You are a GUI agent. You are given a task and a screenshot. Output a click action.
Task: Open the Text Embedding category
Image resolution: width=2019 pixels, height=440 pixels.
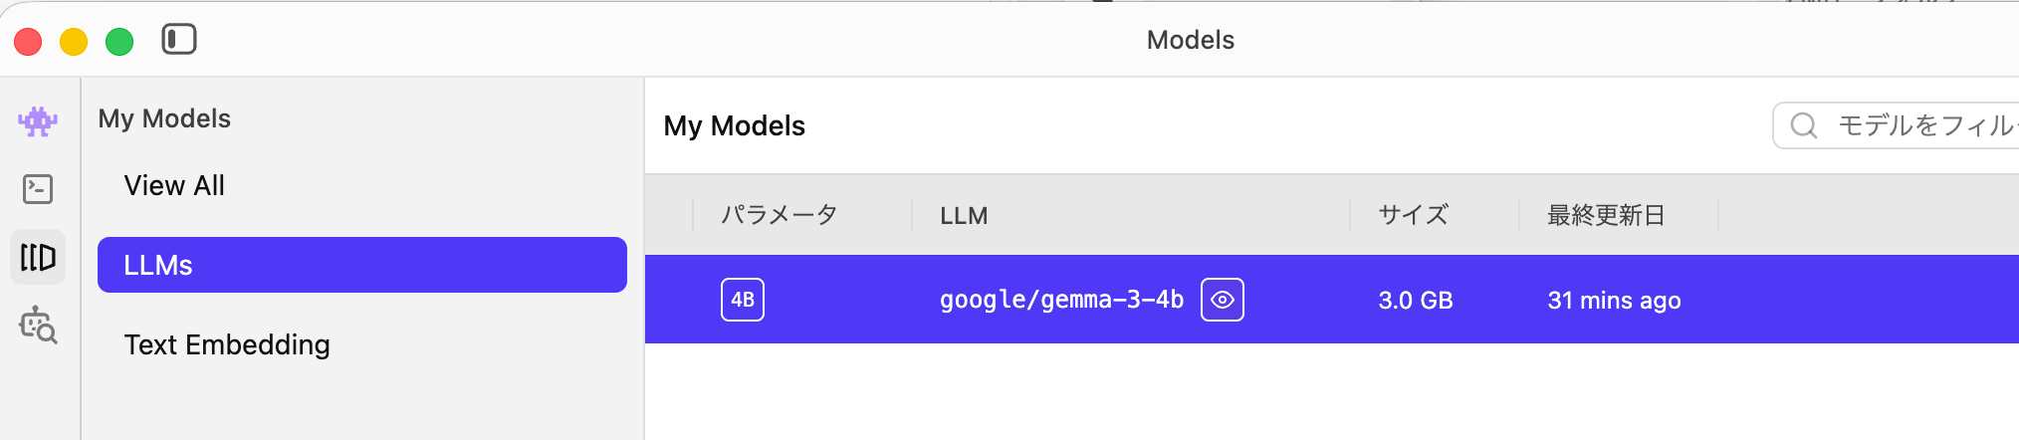point(227,344)
